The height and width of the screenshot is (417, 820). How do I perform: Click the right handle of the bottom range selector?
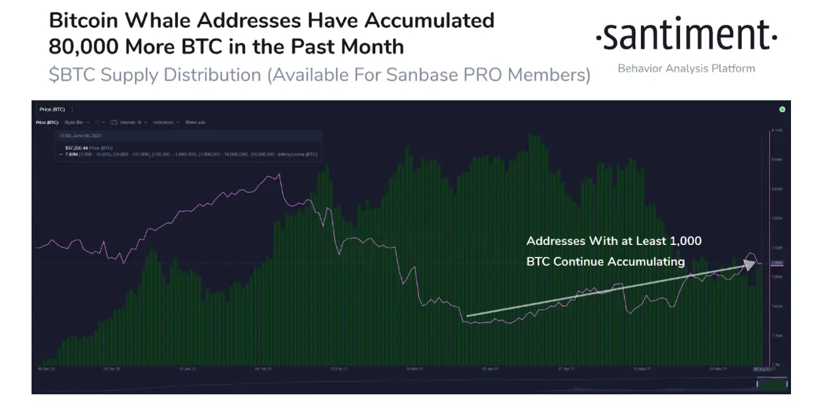click(787, 384)
